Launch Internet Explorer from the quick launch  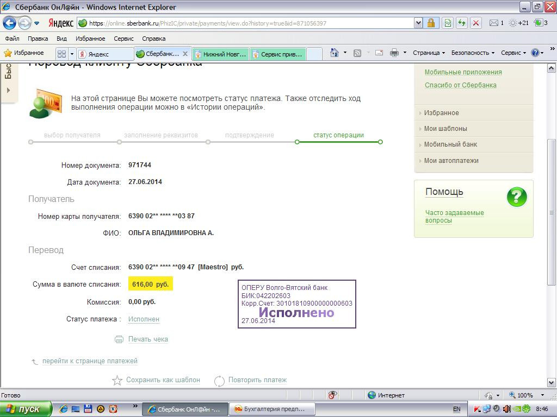point(64,409)
